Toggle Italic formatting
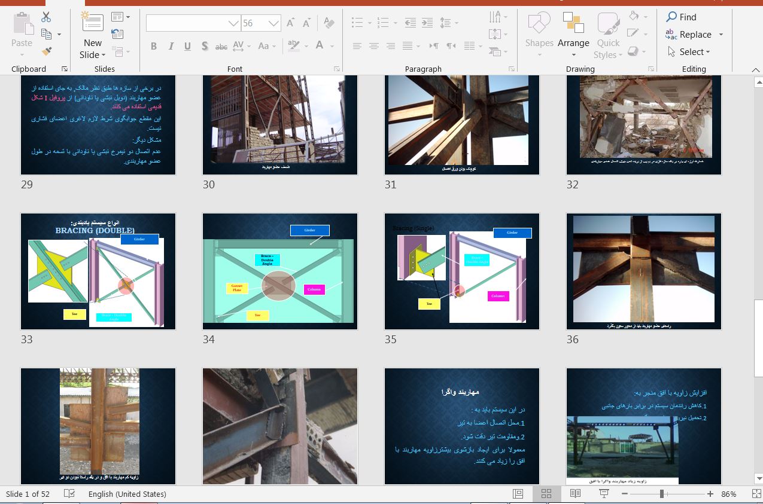Image resolution: width=763 pixels, height=504 pixels. [x=171, y=46]
